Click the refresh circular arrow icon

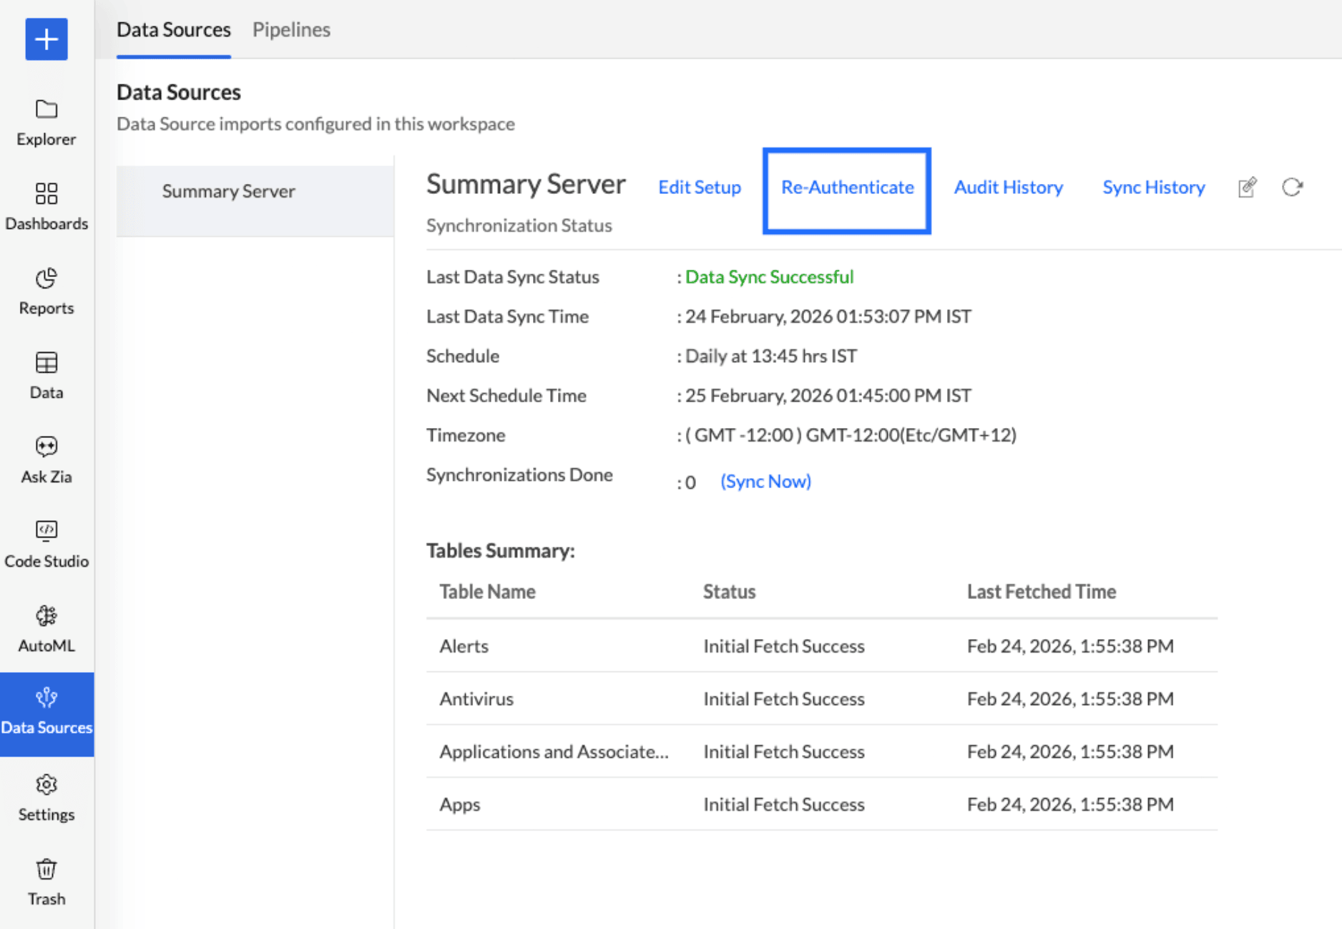tap(1292, 188)
